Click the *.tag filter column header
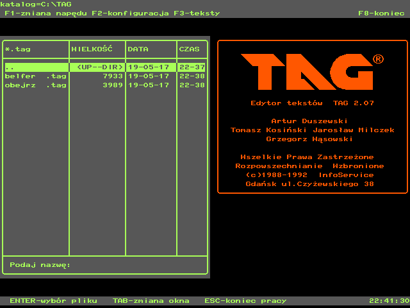Screen dimensions: 410x308 (18, 49)
